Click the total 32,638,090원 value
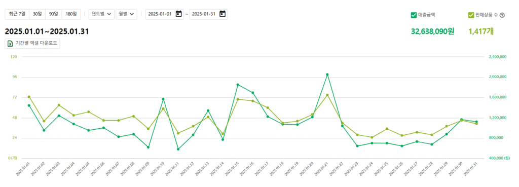Image resolution: width=519 pixels, height=187 pixels. click(433, 31)
